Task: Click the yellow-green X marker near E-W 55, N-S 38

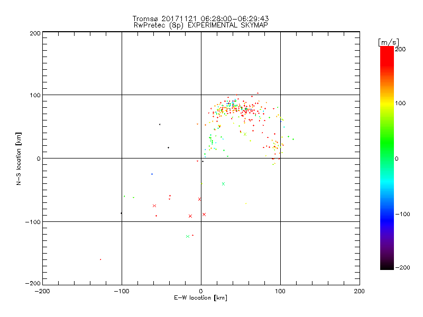Action: (x=245, y=134)
